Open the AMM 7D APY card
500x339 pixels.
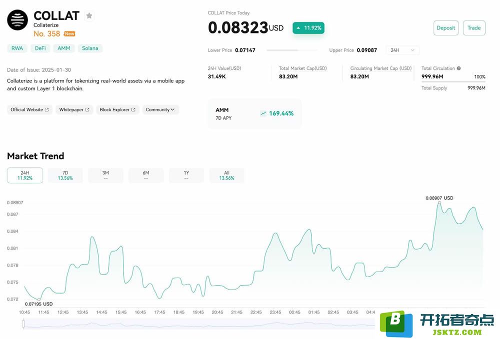[x=254, y=114]
